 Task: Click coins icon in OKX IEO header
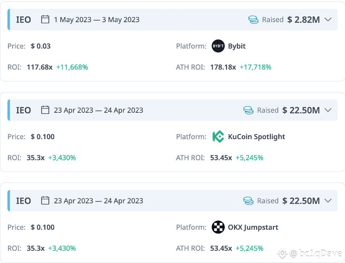pos(248,201)
